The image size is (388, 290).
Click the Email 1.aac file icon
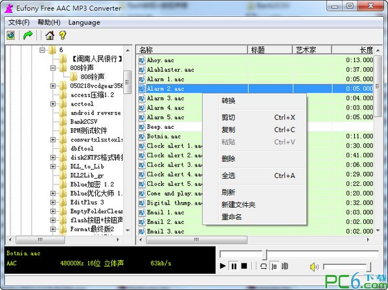pyautogui.click(x=142, y=212)
